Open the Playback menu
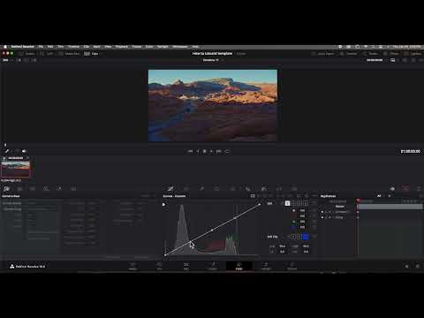Viewport: 424px width, 318px height. click(122, 47)
